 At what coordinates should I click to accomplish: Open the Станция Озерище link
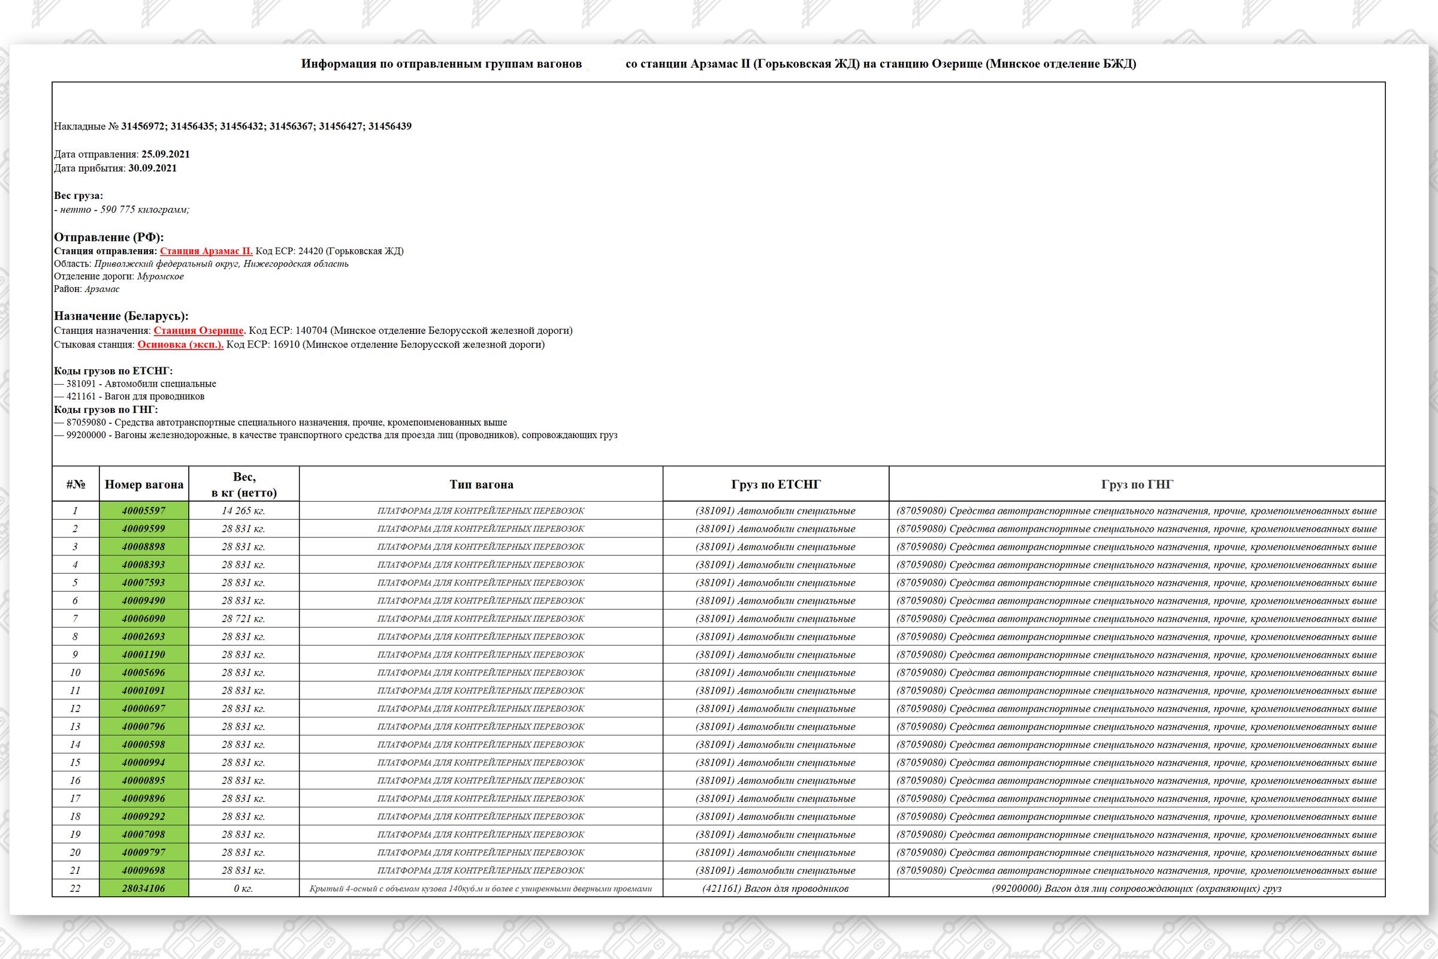[199, 330]
